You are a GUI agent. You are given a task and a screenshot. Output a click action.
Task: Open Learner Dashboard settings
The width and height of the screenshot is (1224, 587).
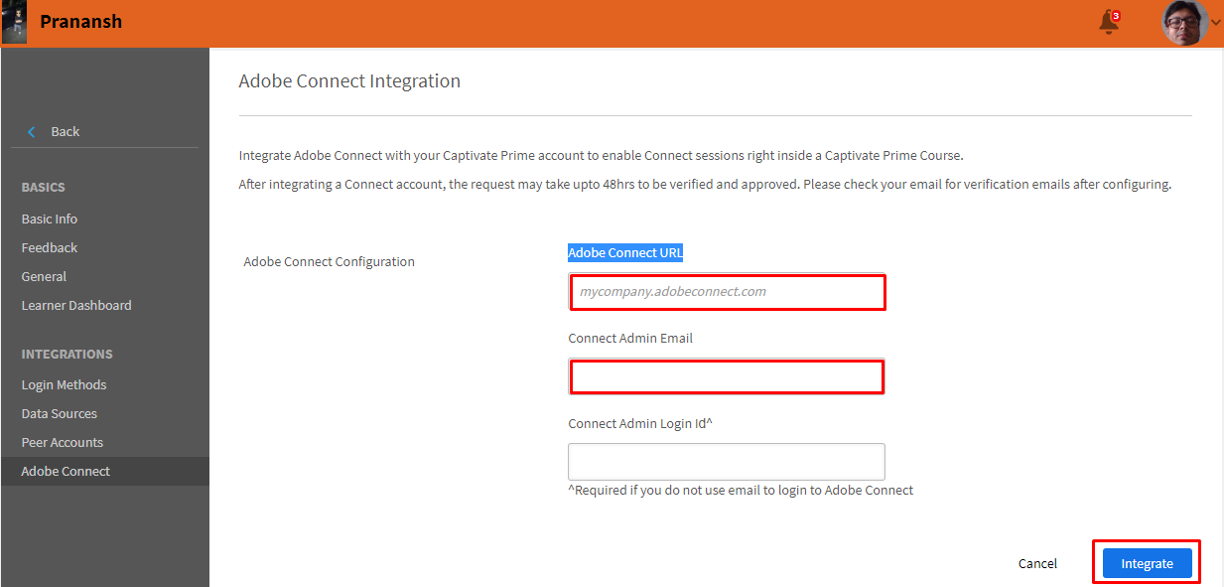click(x=76, y=305)
